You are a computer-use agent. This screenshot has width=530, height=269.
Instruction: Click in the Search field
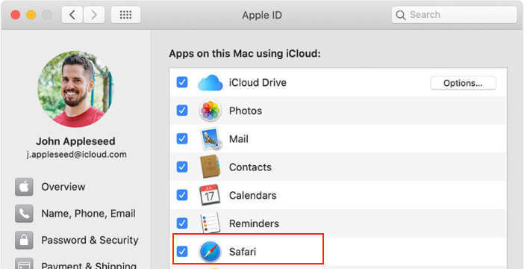click(x=455, y=15)
